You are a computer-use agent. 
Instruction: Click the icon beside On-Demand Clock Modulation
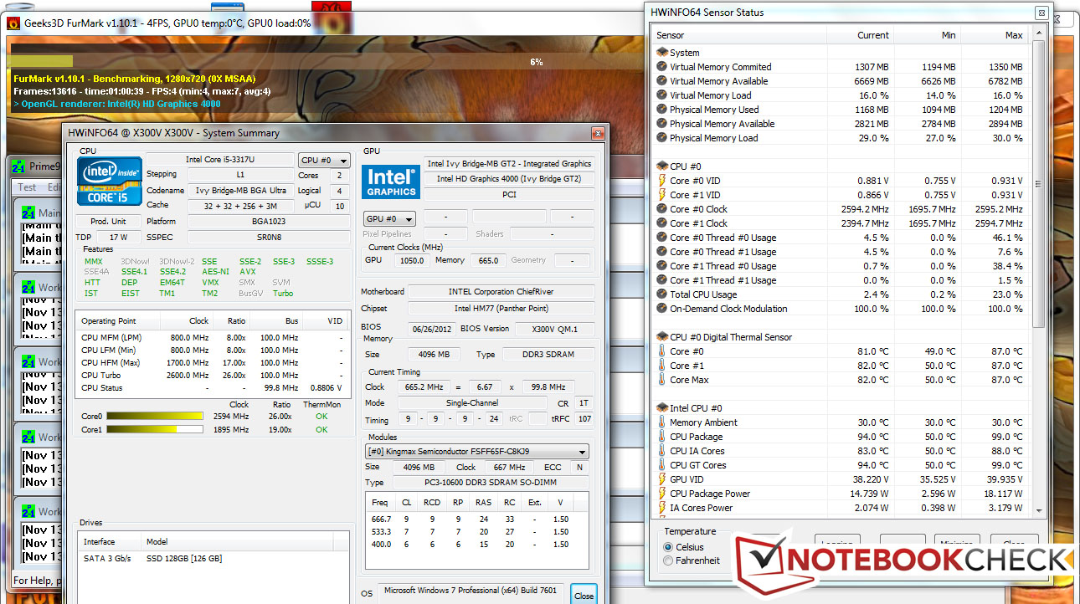[x=662, y=309]
